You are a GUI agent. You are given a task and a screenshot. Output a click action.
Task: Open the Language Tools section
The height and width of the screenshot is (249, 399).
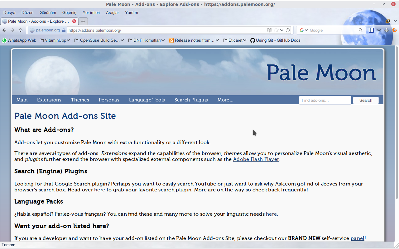pyautogui.click(x=147, y=100)
